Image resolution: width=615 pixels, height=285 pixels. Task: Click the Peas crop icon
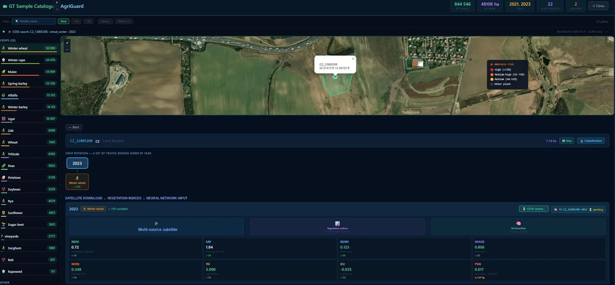coord(3,166)
